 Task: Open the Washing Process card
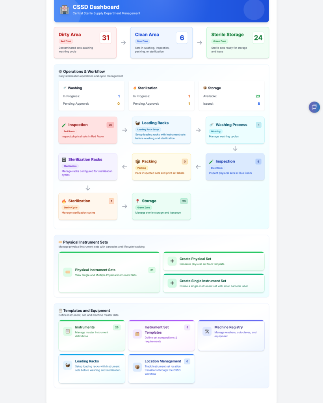(x=235, y=130)
